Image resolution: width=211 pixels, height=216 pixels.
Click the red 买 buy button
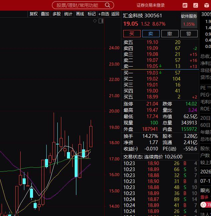click(x=132, y=34)
